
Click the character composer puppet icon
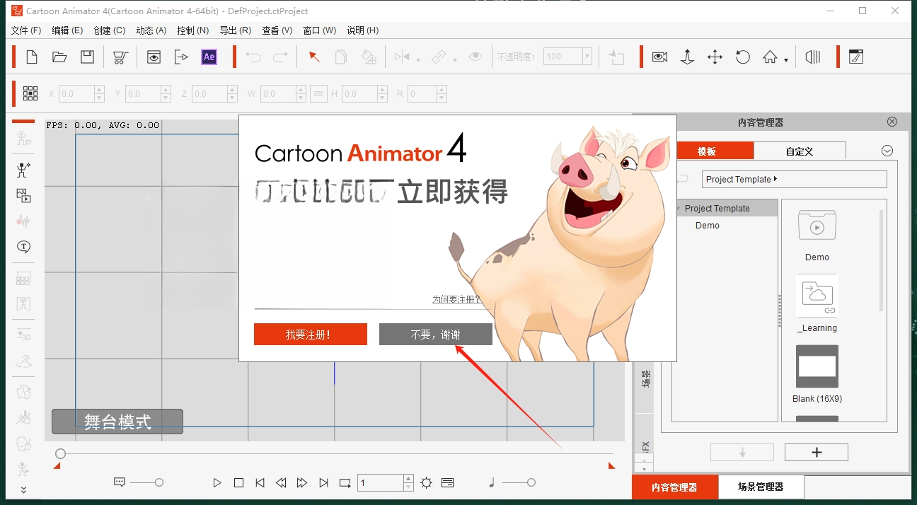[x=23, y=170]
